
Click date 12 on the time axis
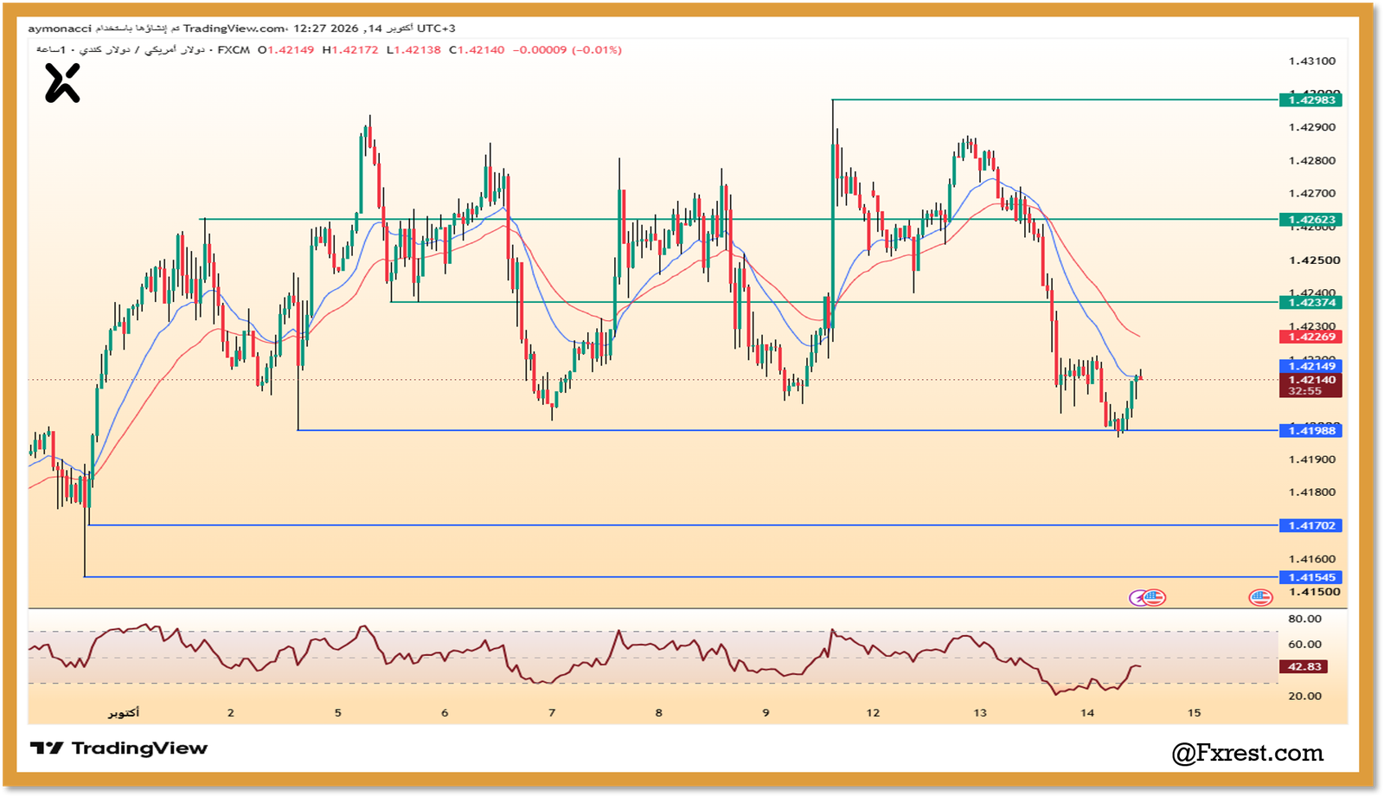coord(873,713)
